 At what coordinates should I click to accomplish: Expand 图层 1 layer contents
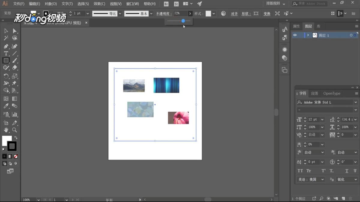coord(308,35)
